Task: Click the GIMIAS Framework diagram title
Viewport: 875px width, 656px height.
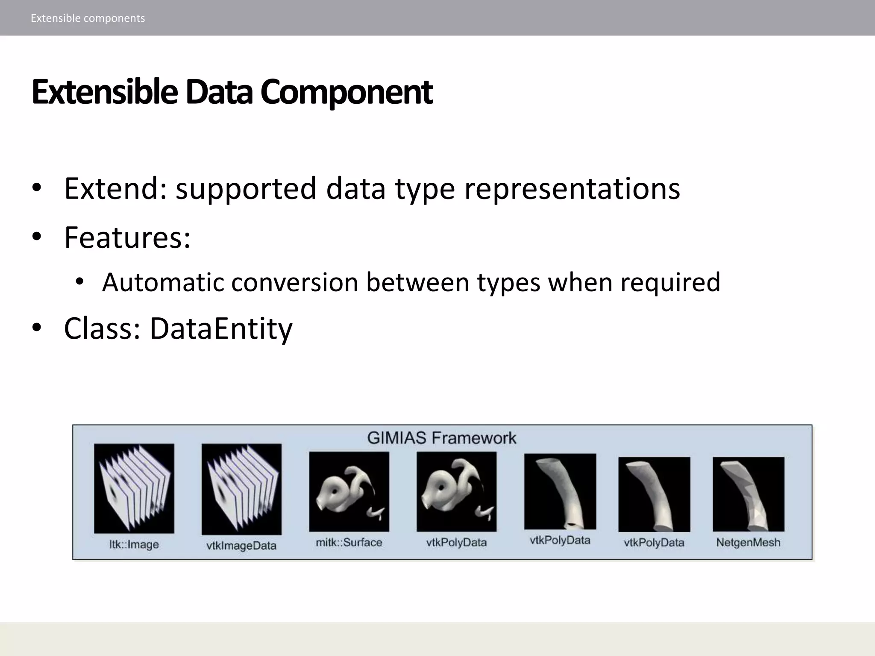Action: coord(442,438)
